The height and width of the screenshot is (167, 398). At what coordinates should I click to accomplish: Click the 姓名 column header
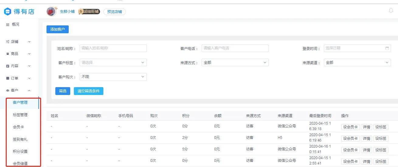pyautogui.click(x=54, y=116)
